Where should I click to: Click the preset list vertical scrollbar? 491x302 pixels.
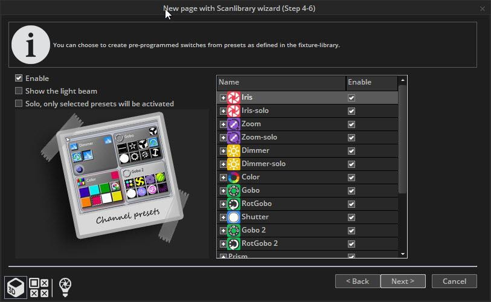(403, 139)
